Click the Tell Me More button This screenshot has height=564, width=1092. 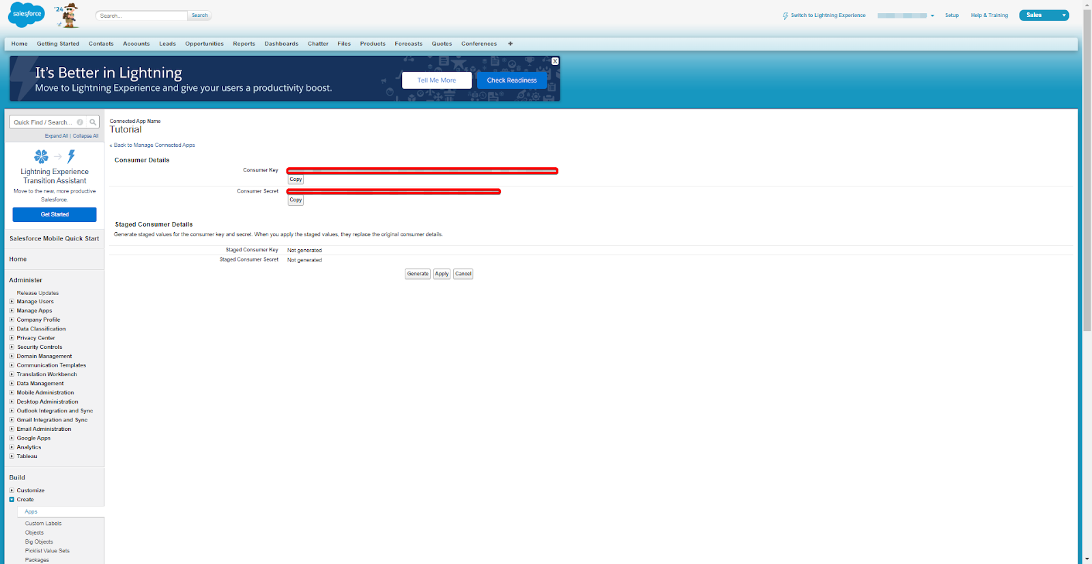437,81
